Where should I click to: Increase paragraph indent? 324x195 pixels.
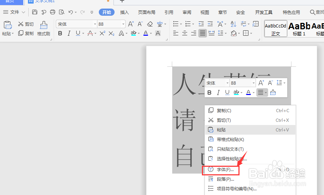point(210,24)
